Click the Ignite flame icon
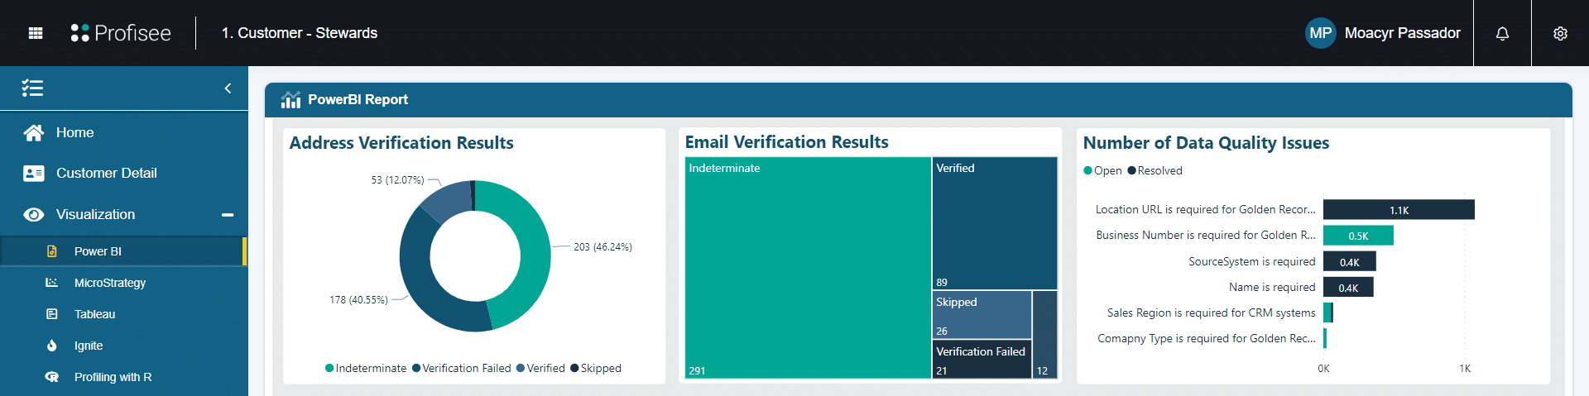The image size is (1589, 396). pyautogui.click(x=51, y=346)
